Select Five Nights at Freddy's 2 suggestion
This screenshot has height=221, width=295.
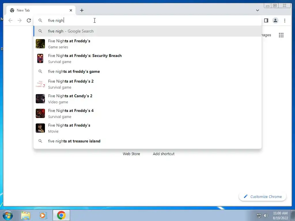(x=147, y=84)
